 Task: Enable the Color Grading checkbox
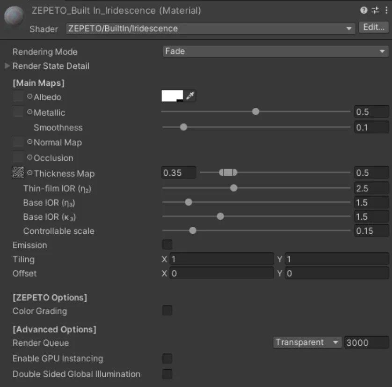point(167,311)
